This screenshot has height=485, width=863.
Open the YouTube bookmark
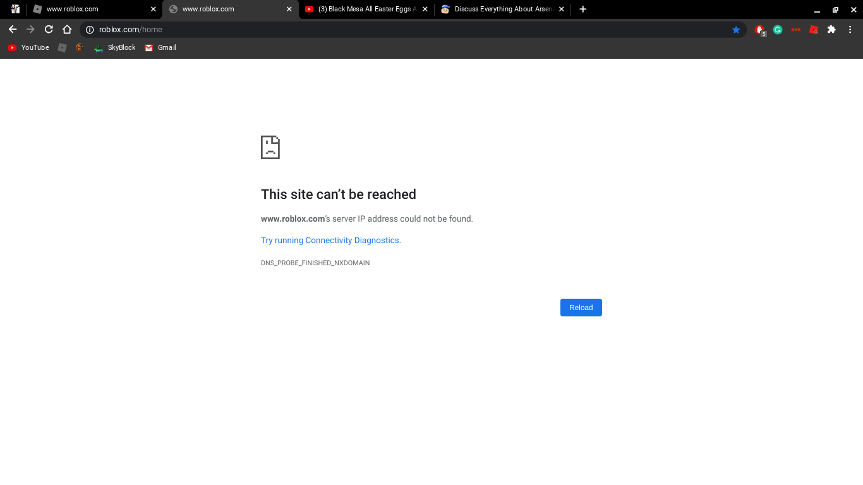tap(28, 47)
